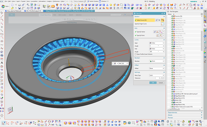The height and width of the screenshot is (127, 207).
Task: Enable Open Profile Smart Volume checkbox
Action: pos(136,54)
